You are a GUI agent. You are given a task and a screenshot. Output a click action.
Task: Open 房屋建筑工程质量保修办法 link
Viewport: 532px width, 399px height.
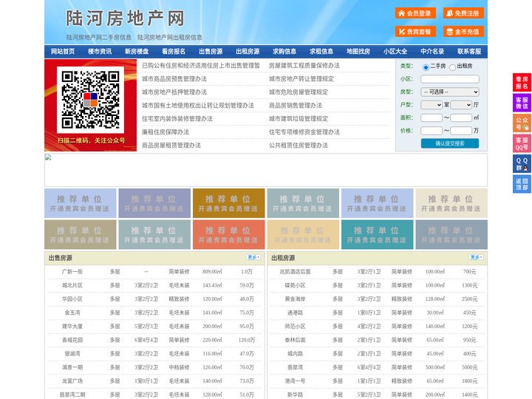(x=304, y=66)
